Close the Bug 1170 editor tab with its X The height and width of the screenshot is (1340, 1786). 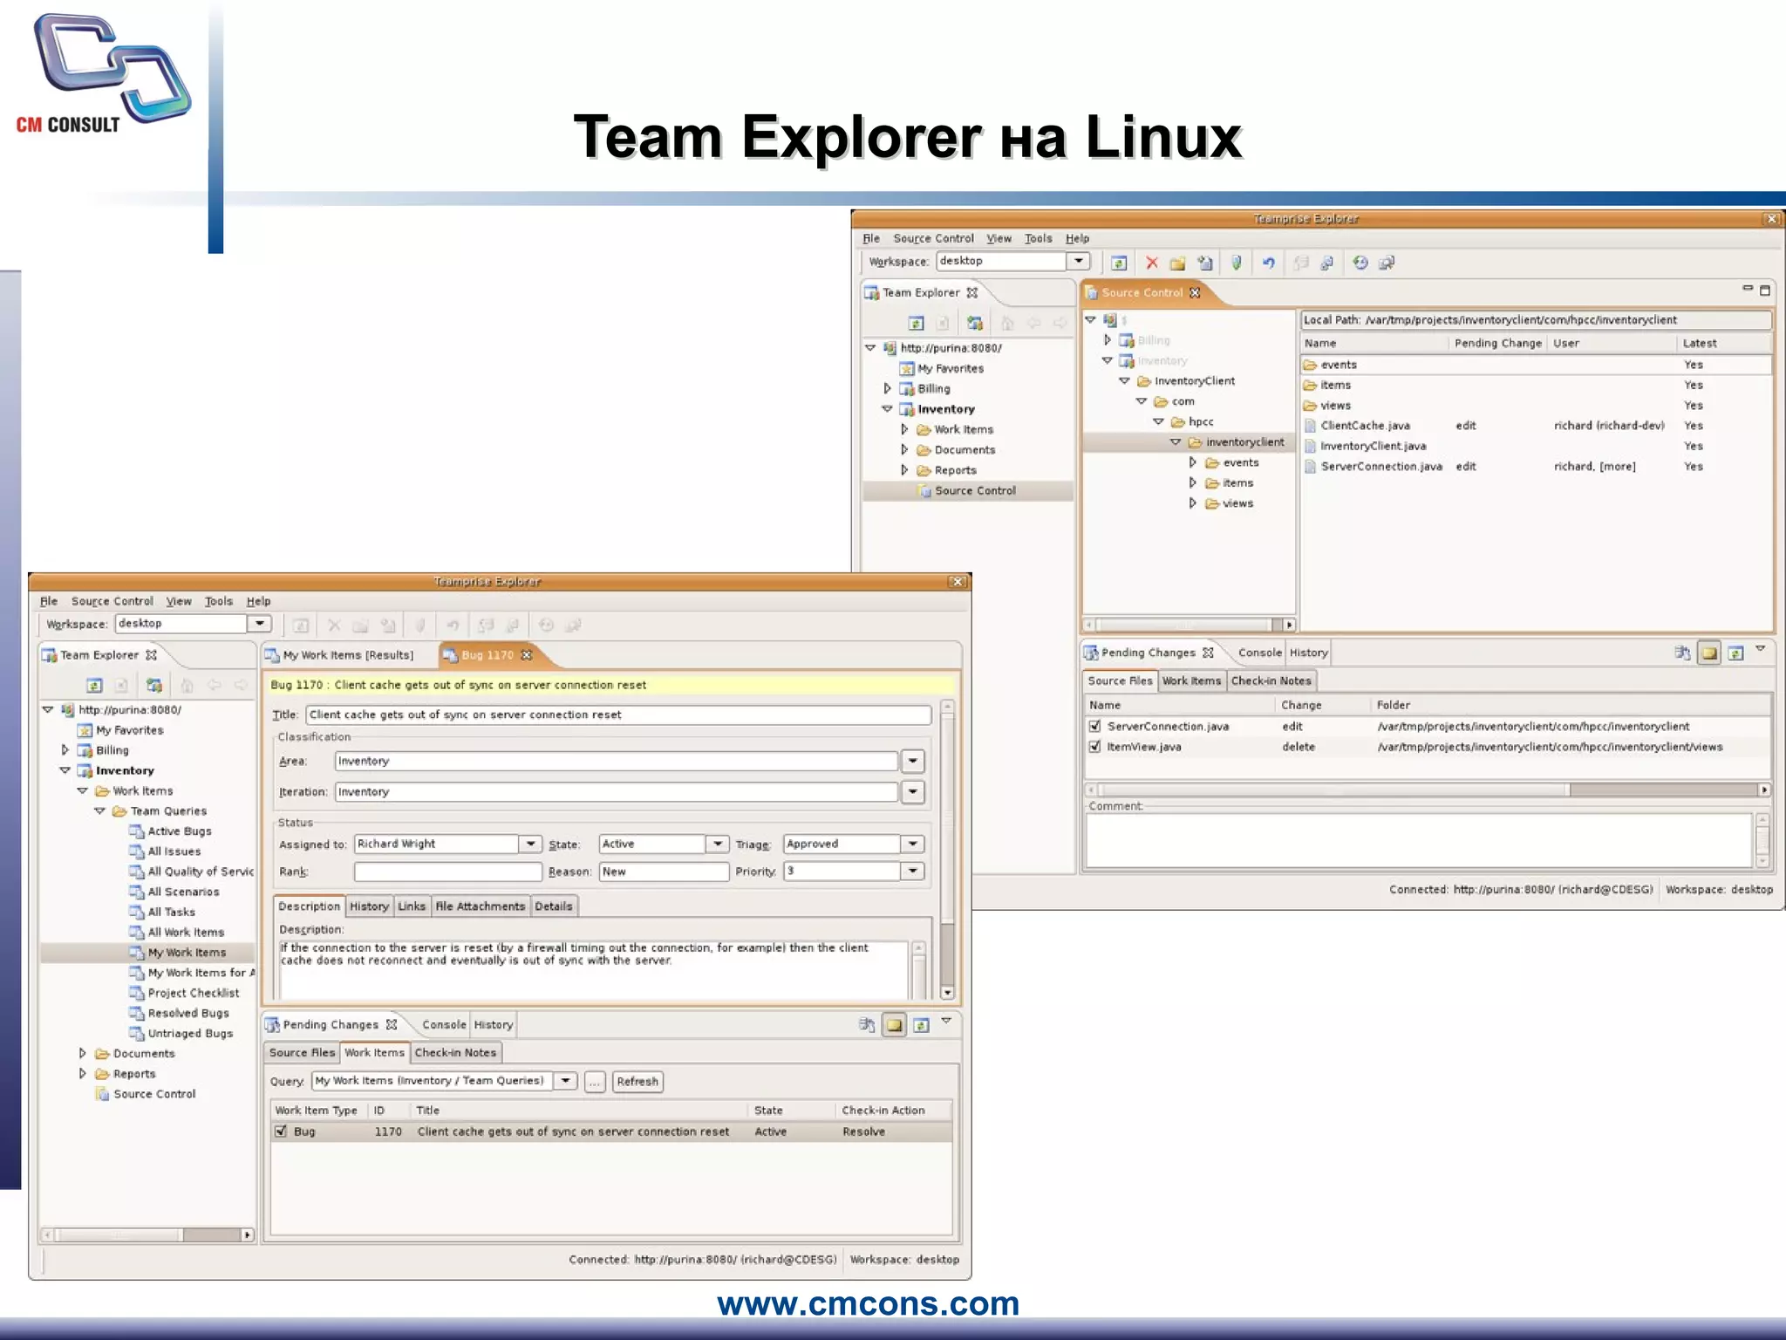(x=526, y=654)
